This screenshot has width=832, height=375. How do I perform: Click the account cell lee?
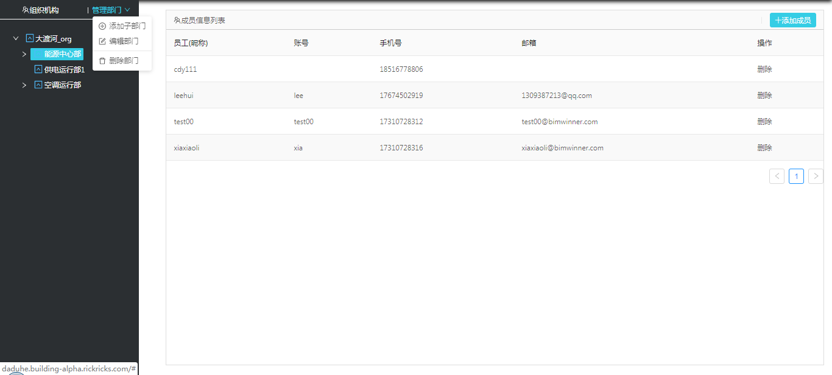pyautogui.click(x=298, y=96)
